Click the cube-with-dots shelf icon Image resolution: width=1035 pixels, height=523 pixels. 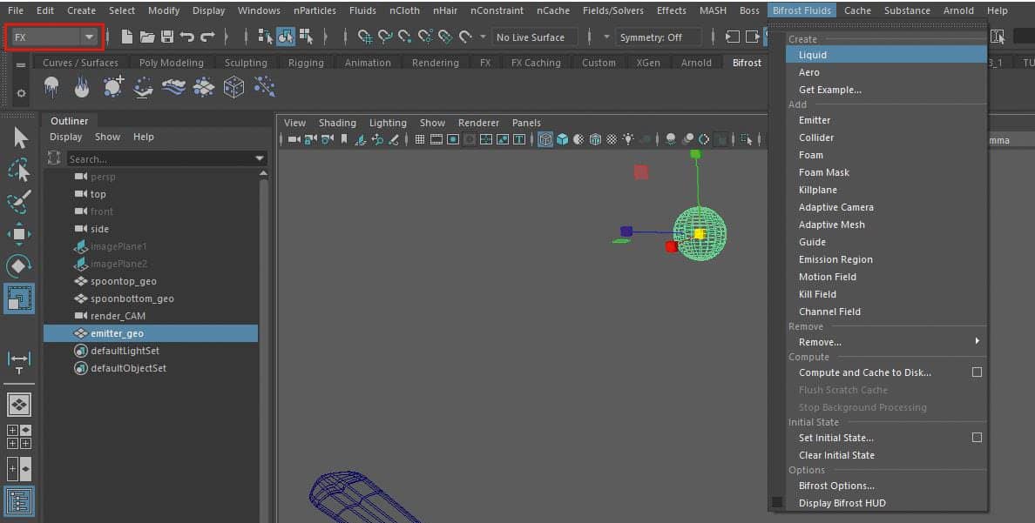click(233, 87)
